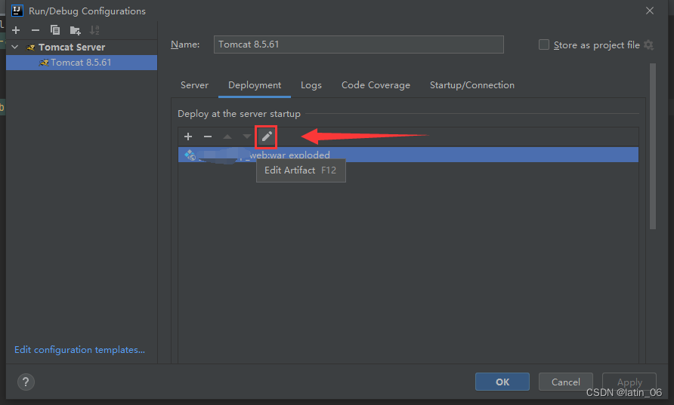674x405 pixels.
Task: Click the Edit Artifact pencil icon
Action: [267, 137]
